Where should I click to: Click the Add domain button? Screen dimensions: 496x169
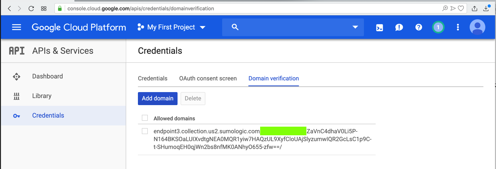click(157, 98)
